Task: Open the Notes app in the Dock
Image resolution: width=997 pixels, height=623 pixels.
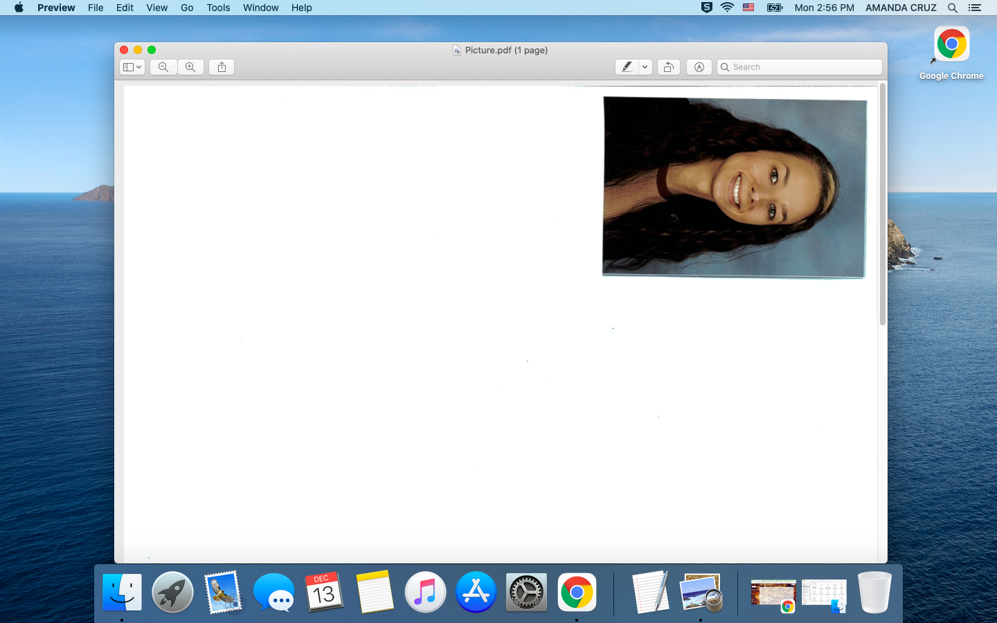Action: tap(375, 593)
